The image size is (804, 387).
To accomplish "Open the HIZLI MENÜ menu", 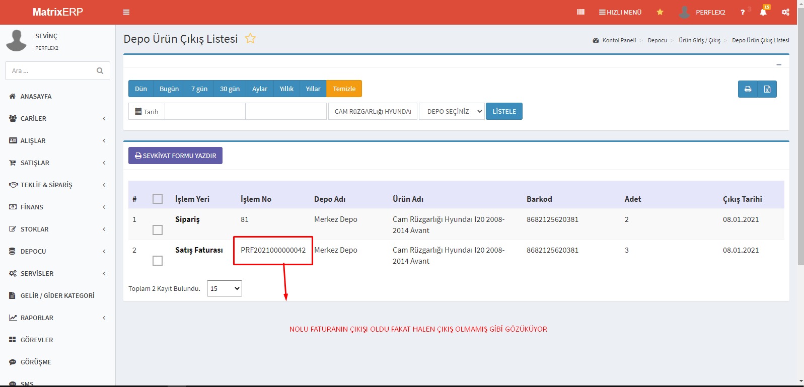I will point(620,12).
